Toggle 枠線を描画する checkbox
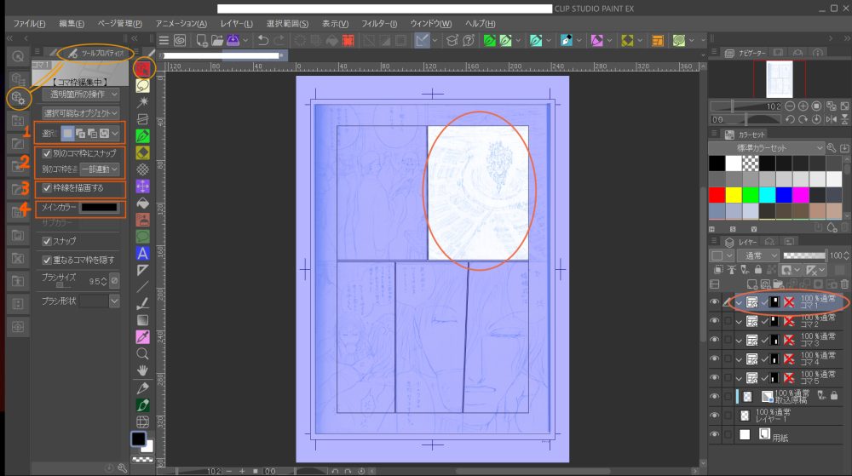Screen dimensions: 852x476 [48, 188]
